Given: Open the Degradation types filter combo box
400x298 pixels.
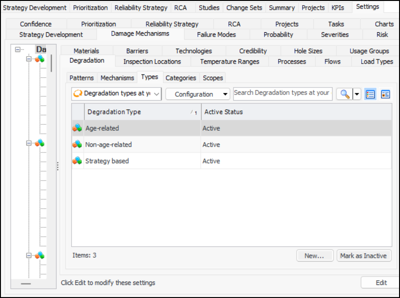Looking at the screenshot, I should click(116, 94).
